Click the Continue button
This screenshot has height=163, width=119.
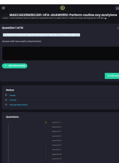(x=112, y=76)
